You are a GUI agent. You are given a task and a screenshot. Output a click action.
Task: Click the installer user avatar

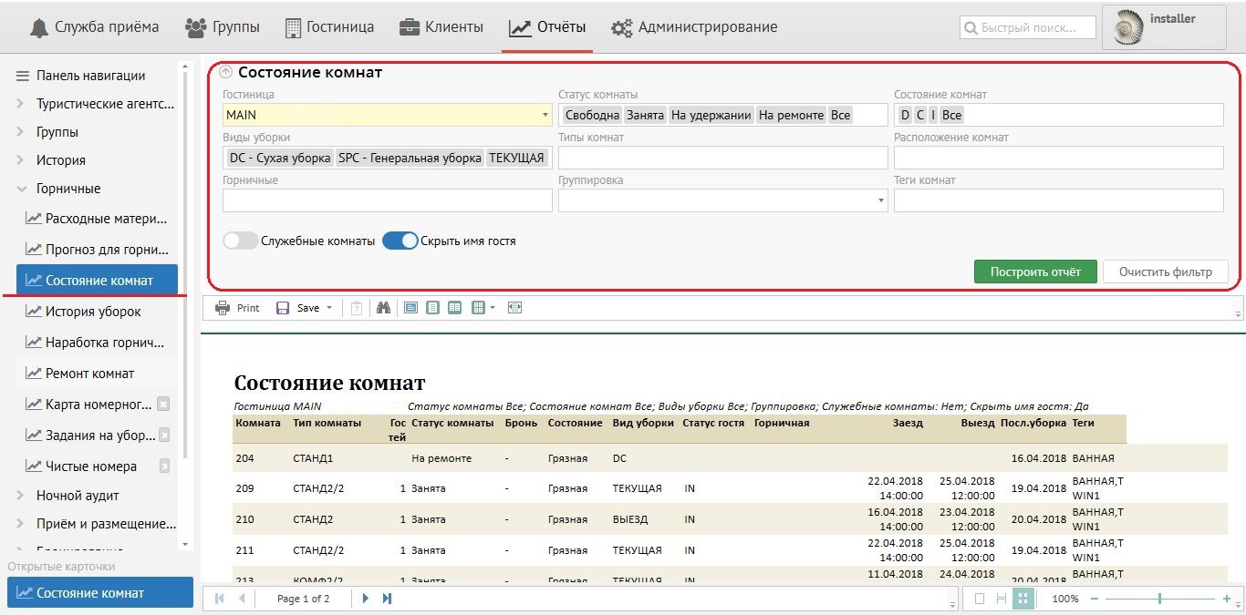(x=1127, y=27)
